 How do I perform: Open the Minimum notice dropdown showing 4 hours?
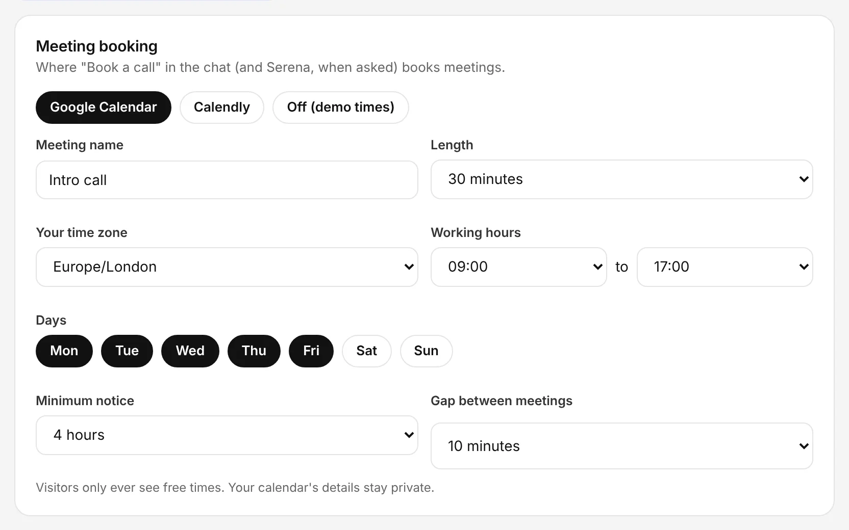tap(227, 435)
